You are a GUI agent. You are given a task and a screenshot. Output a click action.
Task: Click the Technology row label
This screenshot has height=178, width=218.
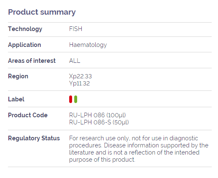(25, 29)
